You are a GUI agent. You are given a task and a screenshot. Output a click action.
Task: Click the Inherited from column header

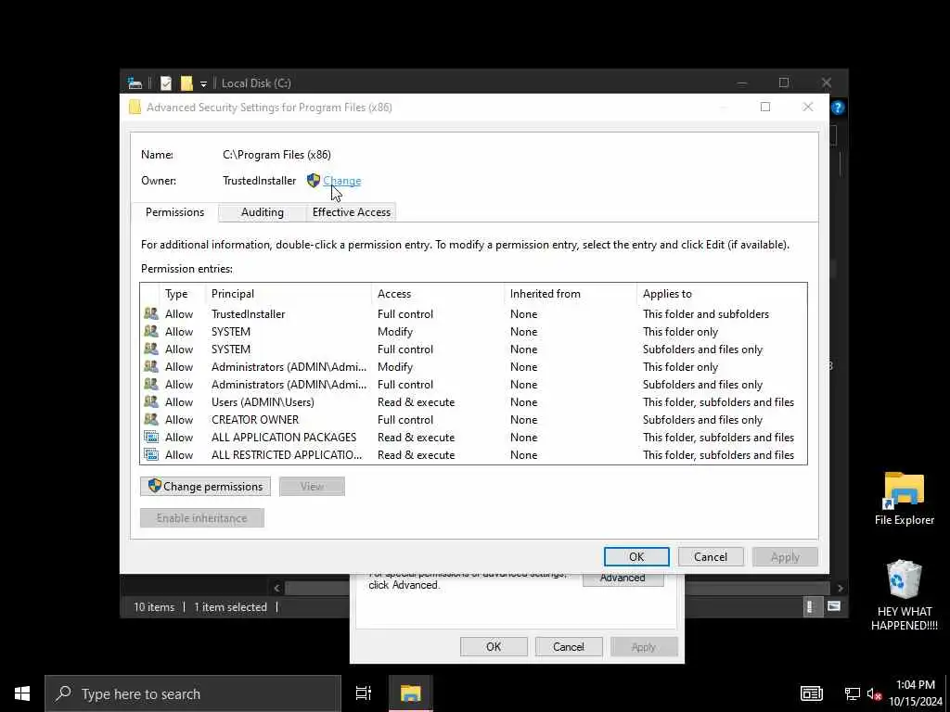pos(571,294)
